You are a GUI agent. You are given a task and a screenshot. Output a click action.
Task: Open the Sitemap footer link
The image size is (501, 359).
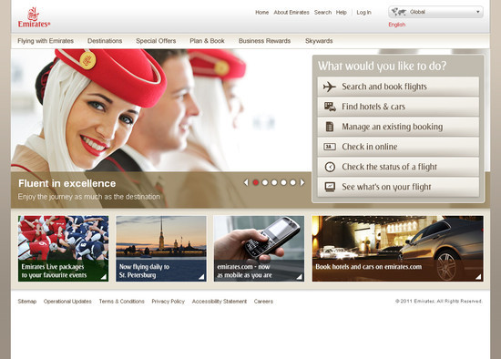(x=27, y=302)
